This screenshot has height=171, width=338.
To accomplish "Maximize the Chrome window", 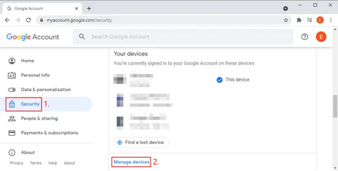I will click(315, 5).
